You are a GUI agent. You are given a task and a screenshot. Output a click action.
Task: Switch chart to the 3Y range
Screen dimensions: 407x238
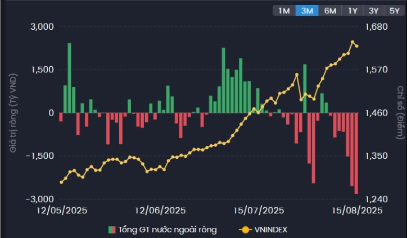[373, 10]
